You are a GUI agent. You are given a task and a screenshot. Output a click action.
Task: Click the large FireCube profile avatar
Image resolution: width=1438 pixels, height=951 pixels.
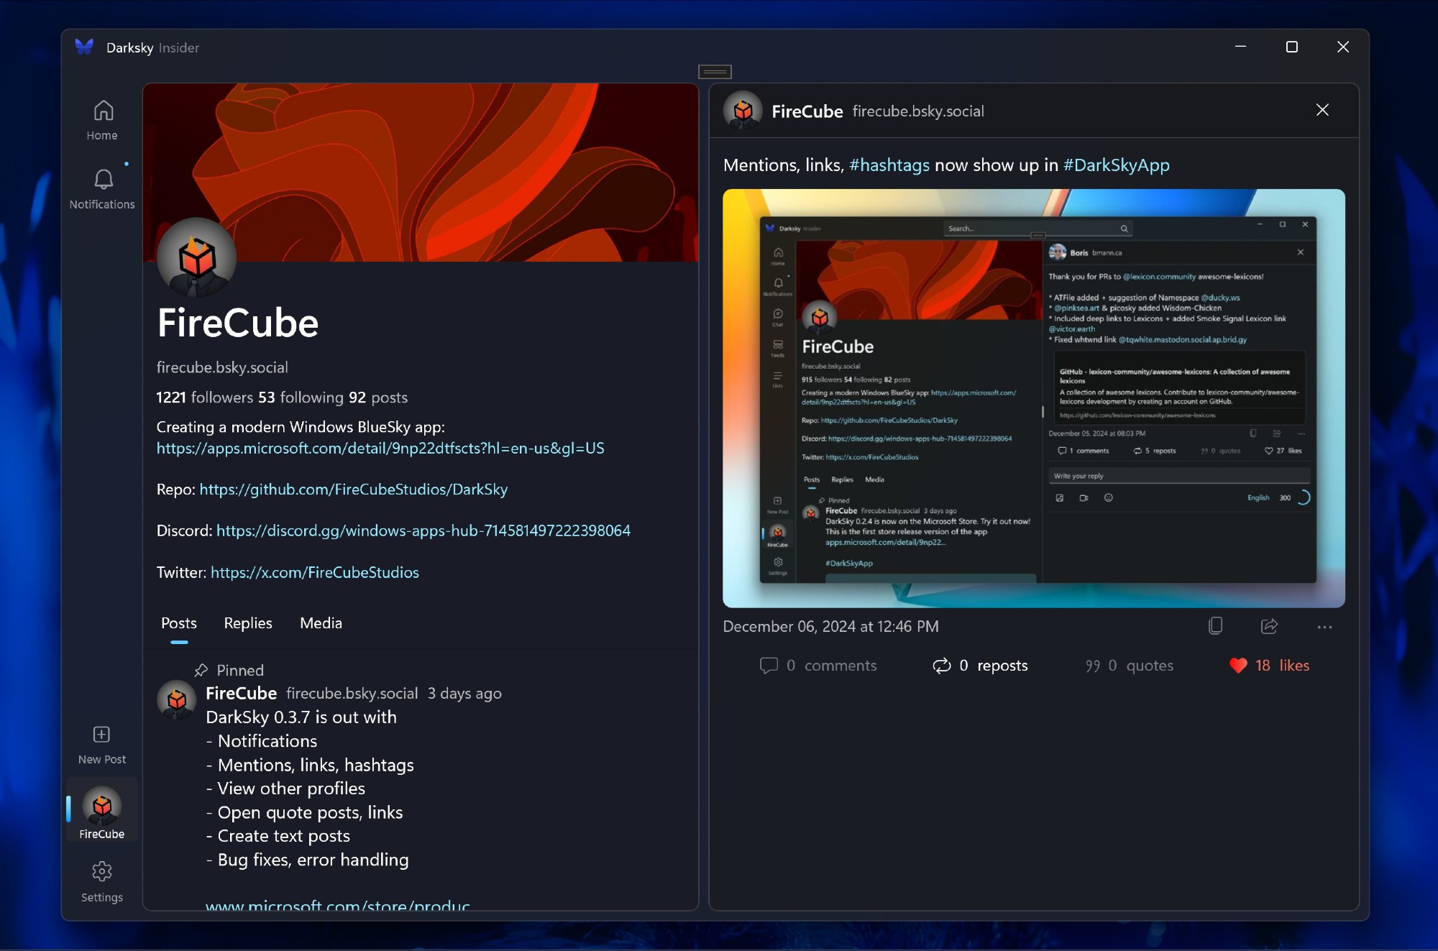click(196, 257)
